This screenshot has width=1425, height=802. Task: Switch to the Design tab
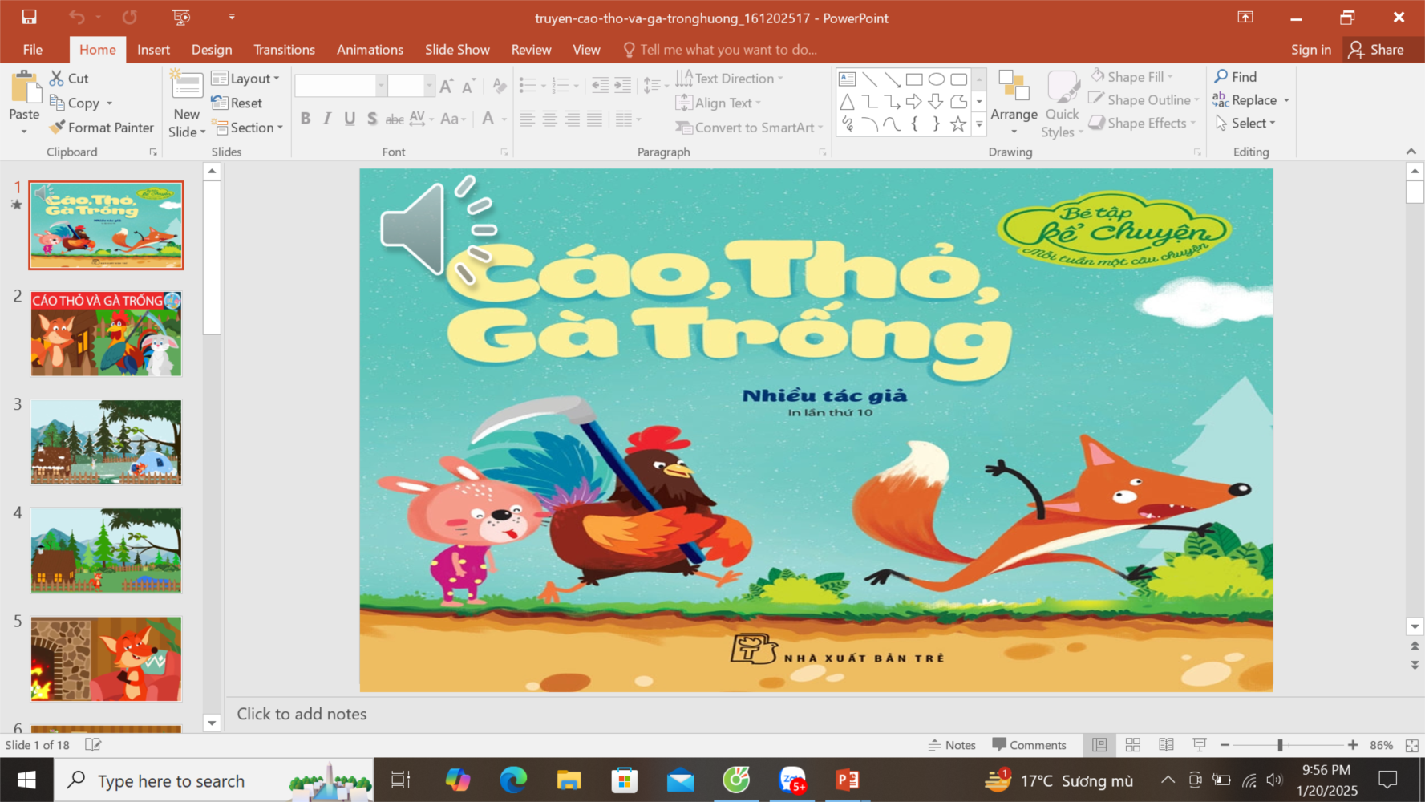212,50
